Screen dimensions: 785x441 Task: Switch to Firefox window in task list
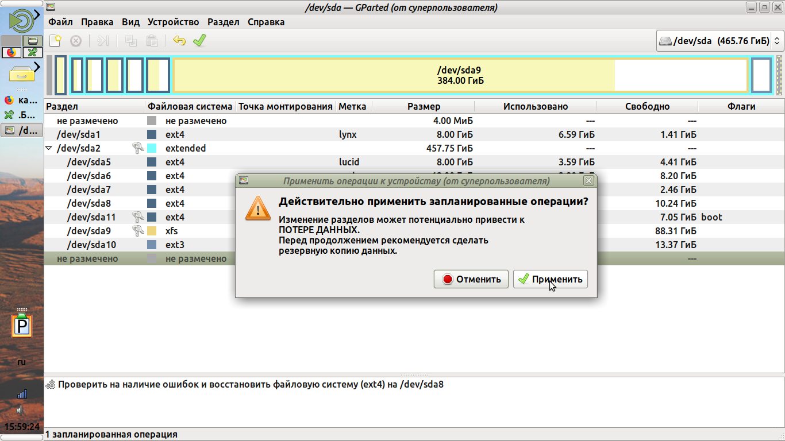coord(22,100)
